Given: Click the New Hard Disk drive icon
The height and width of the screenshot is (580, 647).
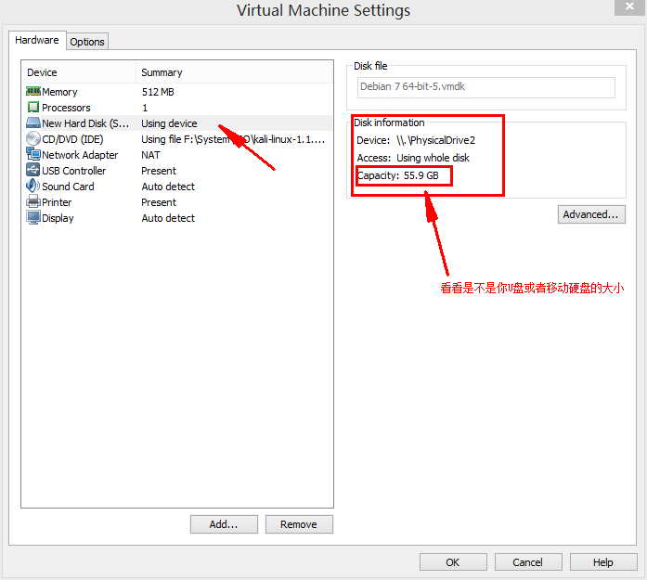Looking at the screenshot, I should (x=33, y=122).
